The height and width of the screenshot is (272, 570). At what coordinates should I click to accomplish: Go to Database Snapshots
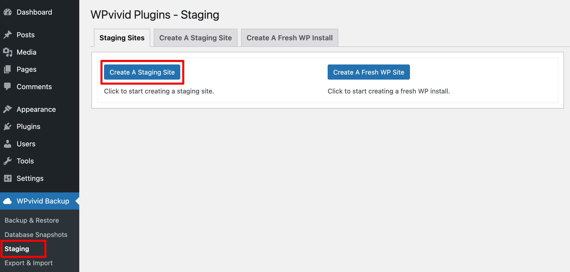36,234
